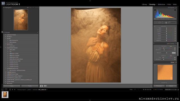Click the Reset button
The image size is (180, 101).
171,86
